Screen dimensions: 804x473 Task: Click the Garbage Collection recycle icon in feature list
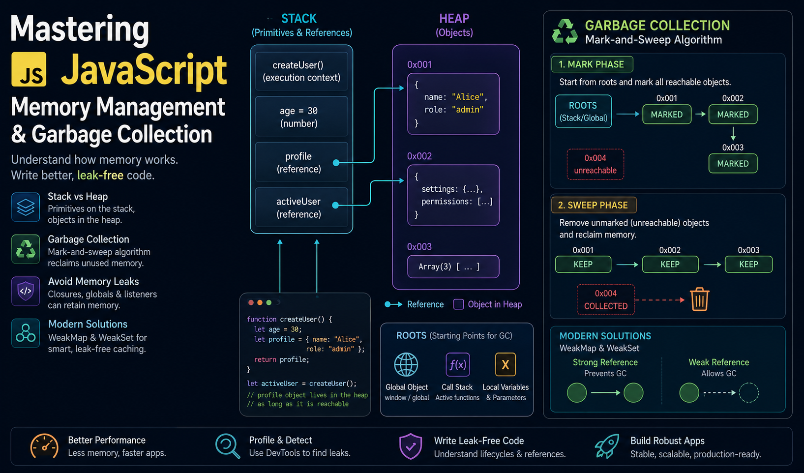pos(26,249)
